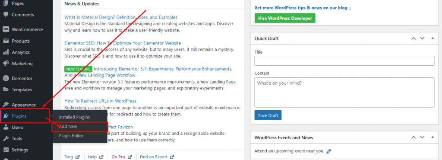Click the News & Updates heading
The image size is (442, 160).
82,4
